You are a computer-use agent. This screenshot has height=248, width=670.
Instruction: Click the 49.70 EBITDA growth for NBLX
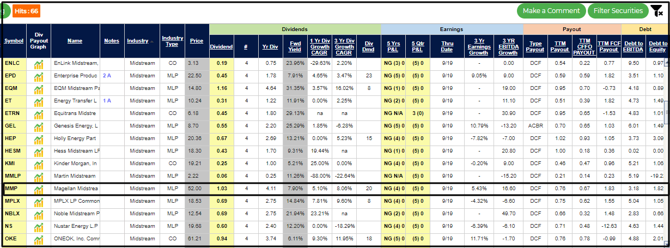pos(508,214)
